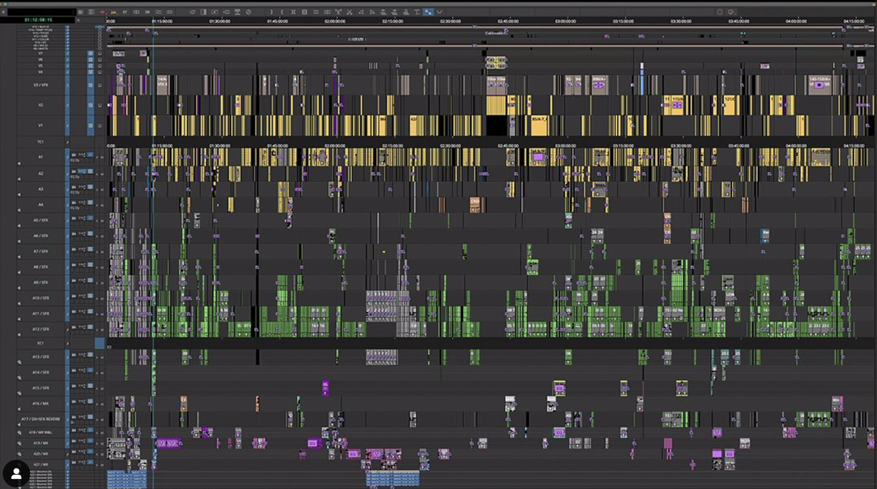The image size is (877, 489).
Task: Click the waveform icon on track A1
Action: (x=74, y=155)
